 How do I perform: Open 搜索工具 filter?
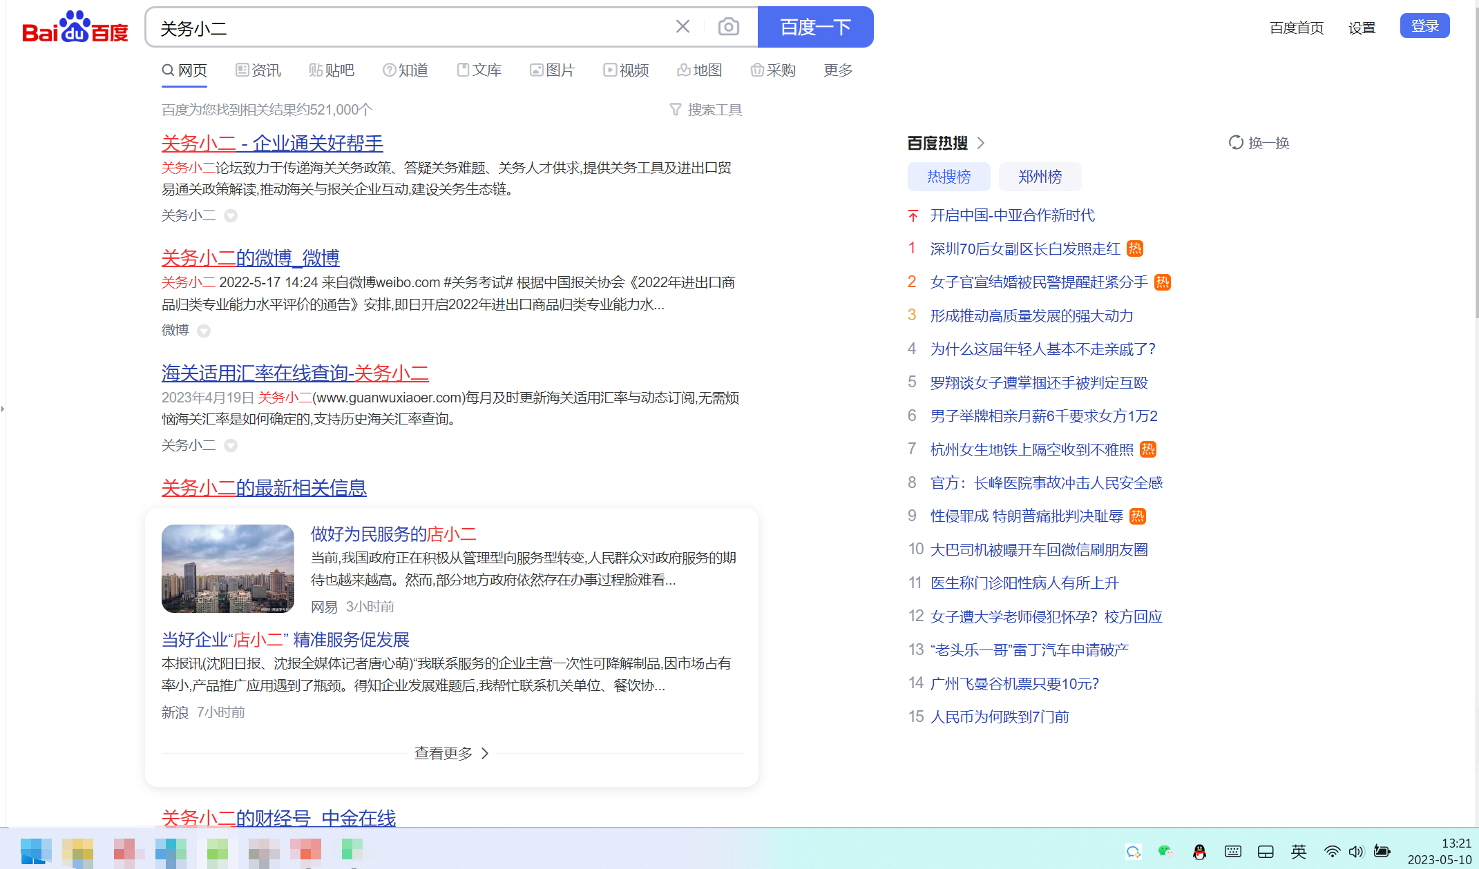point(706,109)
